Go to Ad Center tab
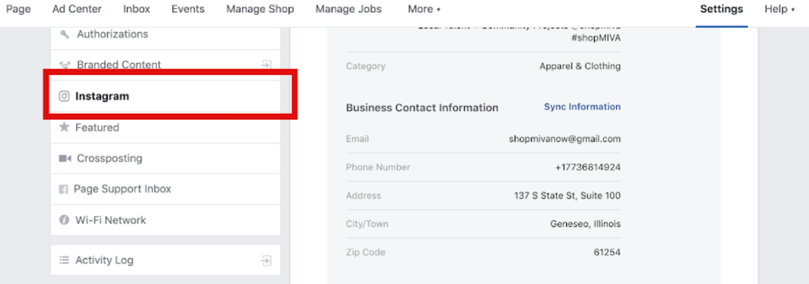Image resolution: width=809 pixels, height=284 pixels. click(77, 9)
